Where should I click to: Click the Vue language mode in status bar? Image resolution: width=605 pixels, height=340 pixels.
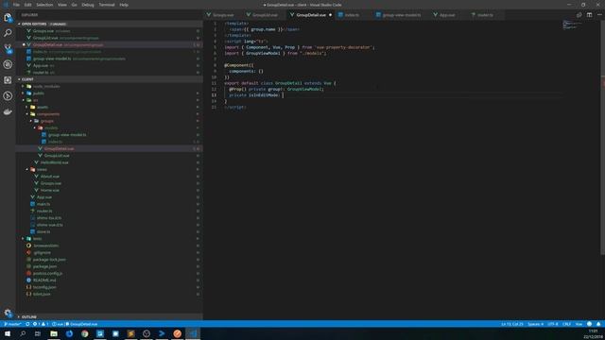[x=579, y=324]
